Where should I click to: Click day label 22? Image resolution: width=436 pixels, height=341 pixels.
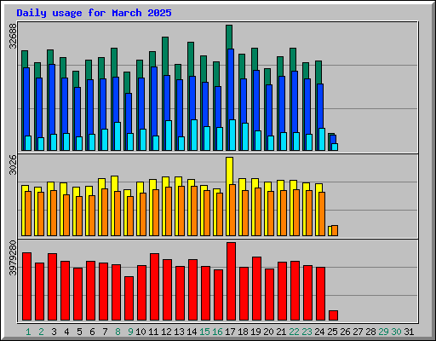[294, 332]
